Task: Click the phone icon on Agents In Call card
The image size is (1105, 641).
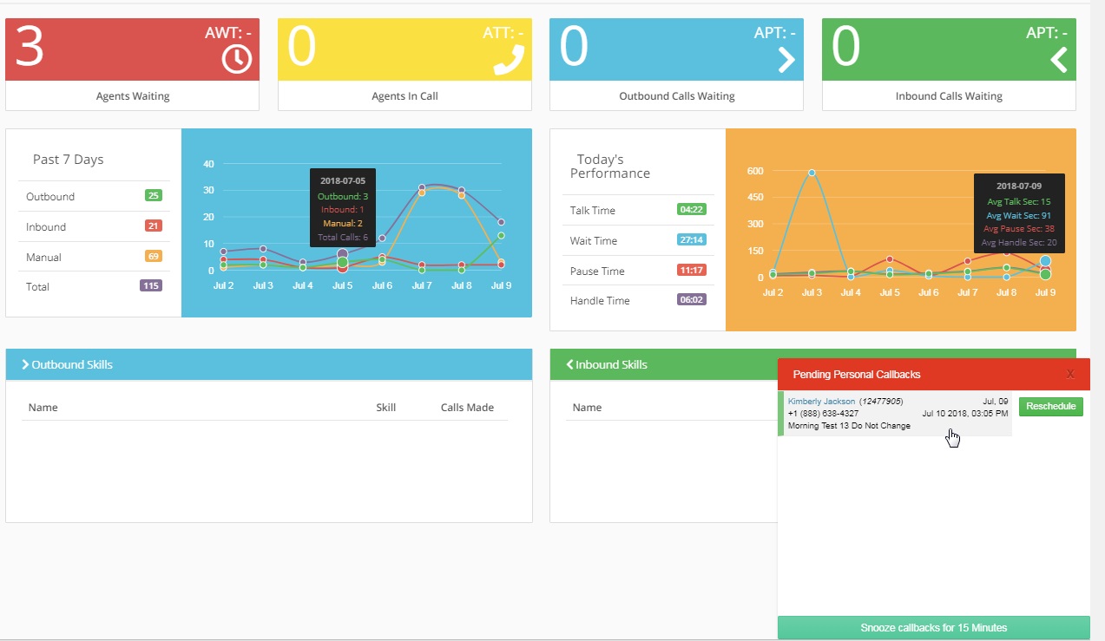Action: pos(510,59)
